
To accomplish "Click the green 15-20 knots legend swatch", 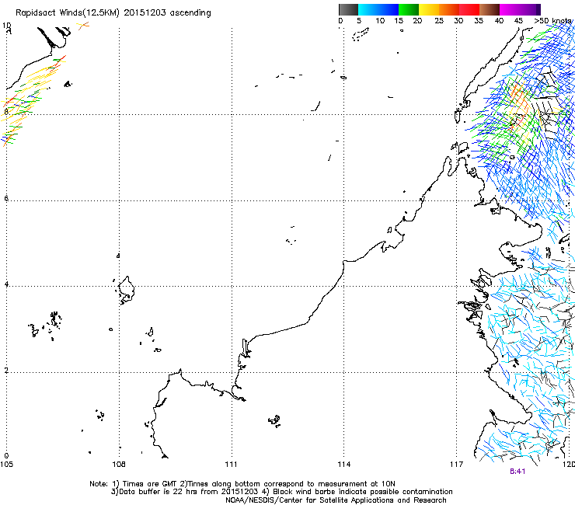I will tap(409, 9).
